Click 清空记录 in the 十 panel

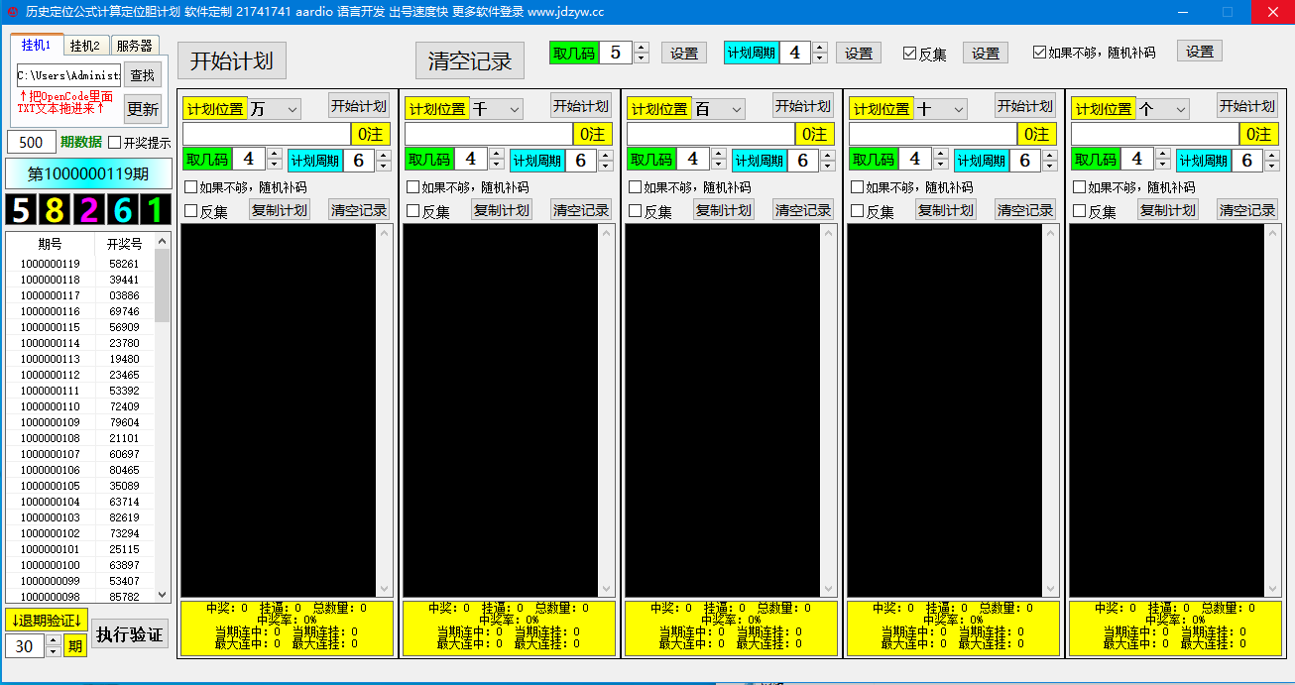coord(1025,210)
